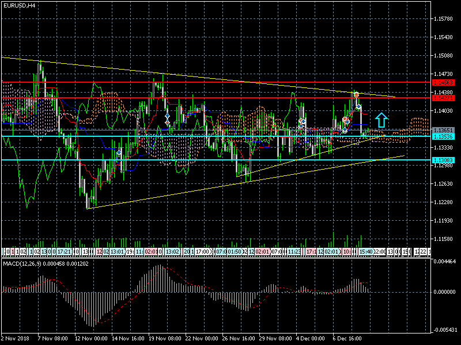Click the cyan up arrow on chart
Image resolution: width=461 pixels, height=345 pixels.
click(380, 120)
